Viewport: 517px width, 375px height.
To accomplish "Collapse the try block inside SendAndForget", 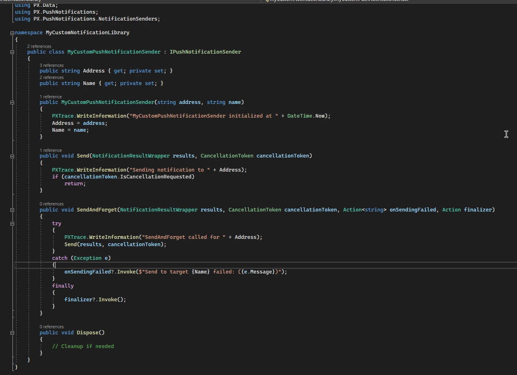I will (x=12, y=224).
